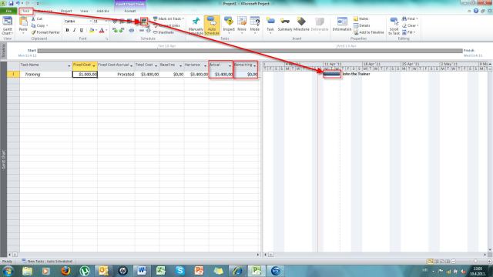Viewport: 493px width, 277px height.
Task: Click the Outdent Task green arrow icon
Action: click(115, 30)
